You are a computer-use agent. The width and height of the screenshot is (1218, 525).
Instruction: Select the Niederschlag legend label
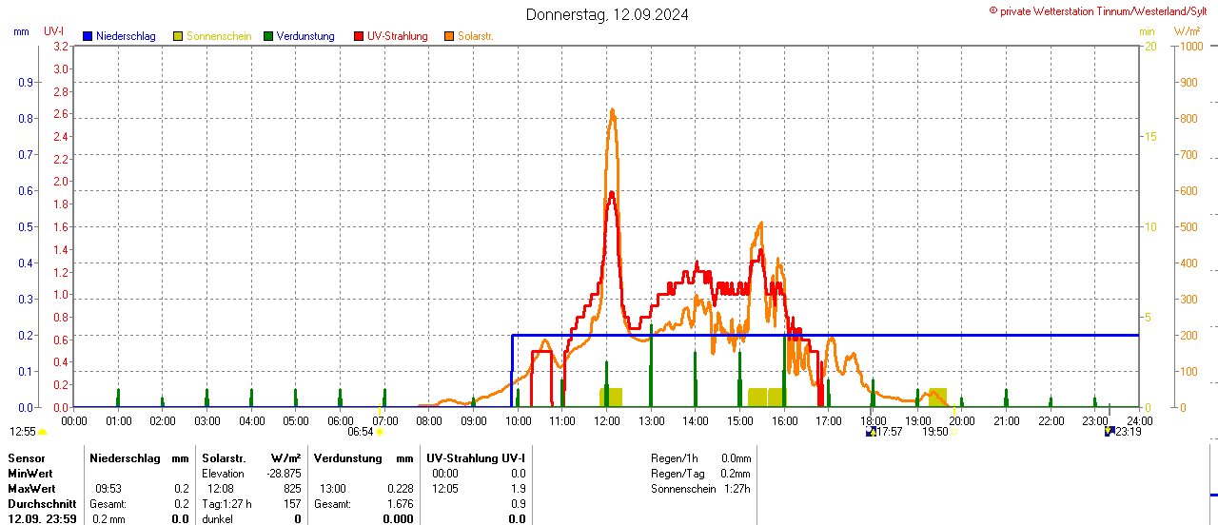126,36
